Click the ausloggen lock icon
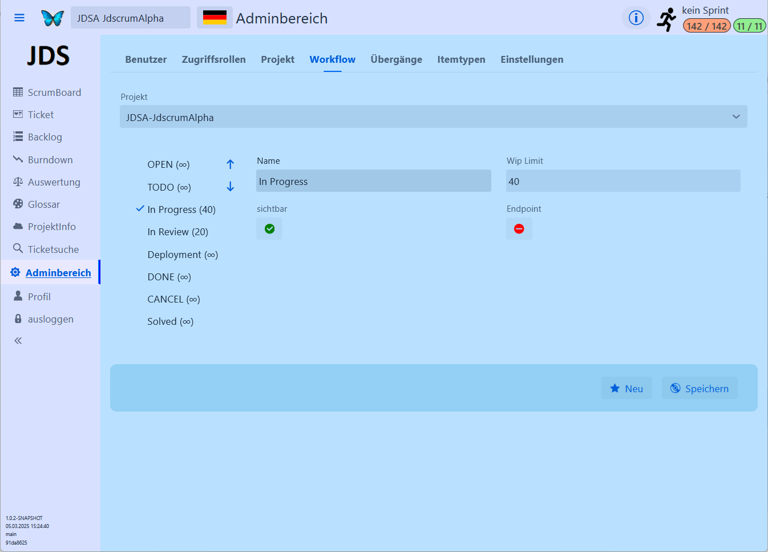 (x=18, y=319)
